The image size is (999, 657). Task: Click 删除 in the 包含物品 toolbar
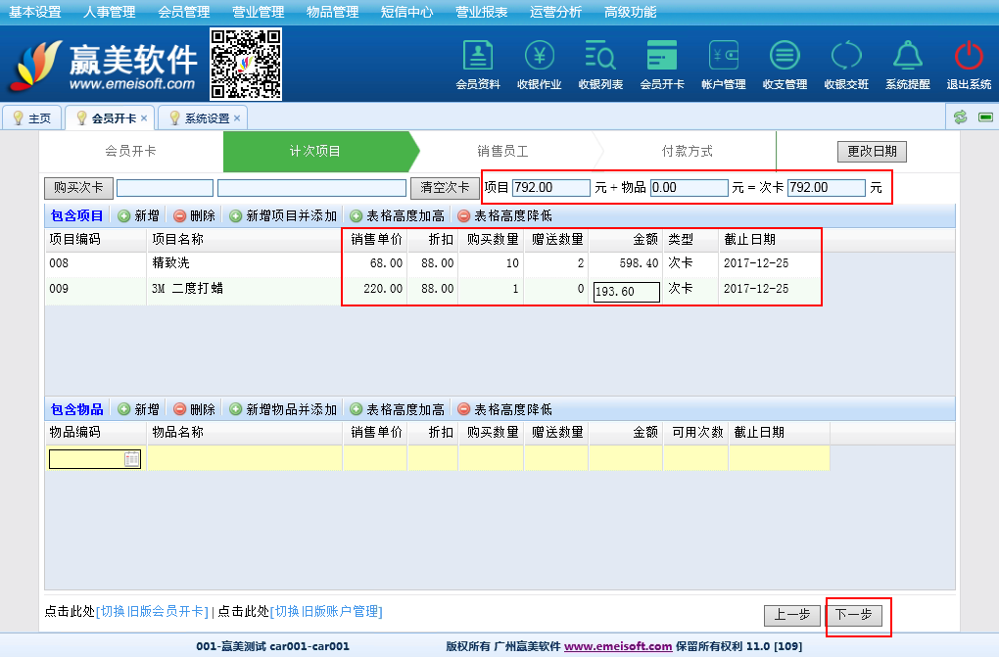[x=194, y=409]
